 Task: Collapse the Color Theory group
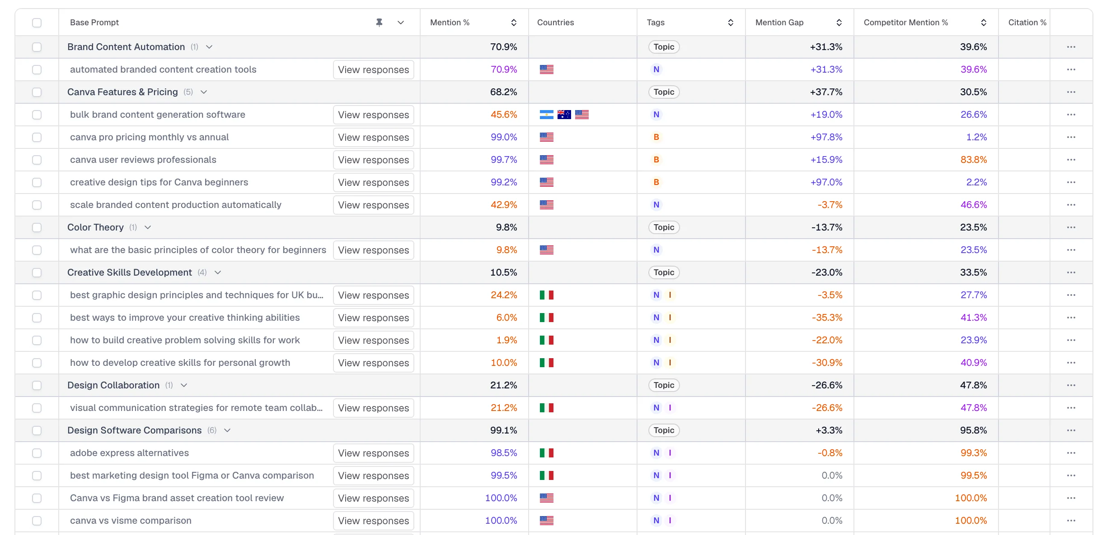tap(148, 227)
